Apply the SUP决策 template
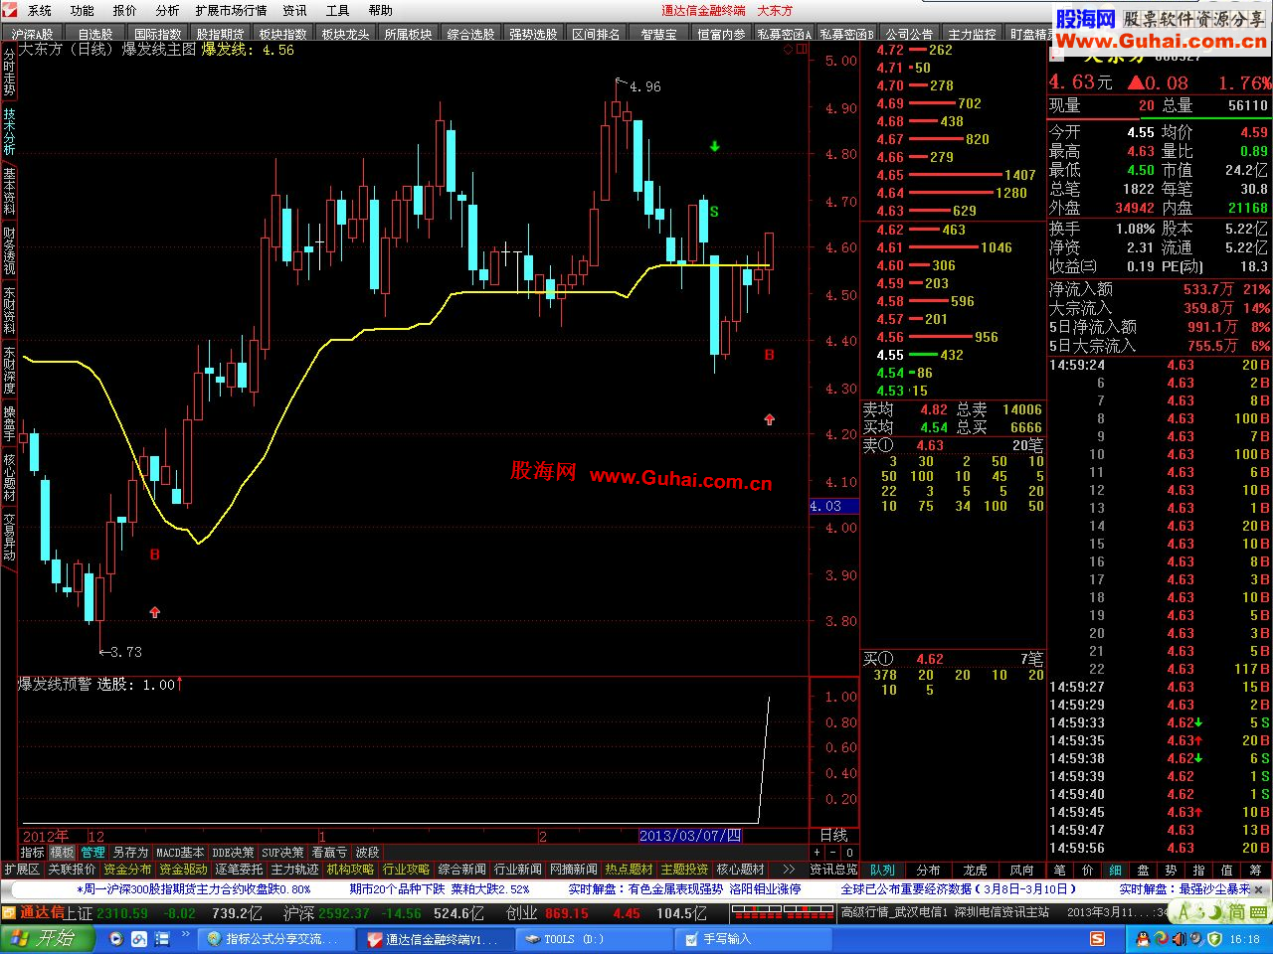Viewport: 1273px width, 954px height. [282, 853]
